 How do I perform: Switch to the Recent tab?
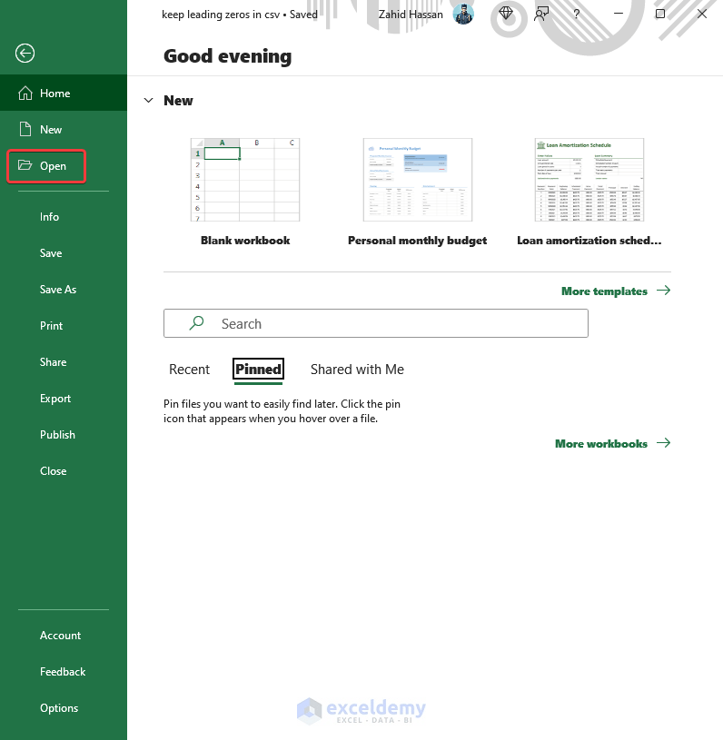189,369
